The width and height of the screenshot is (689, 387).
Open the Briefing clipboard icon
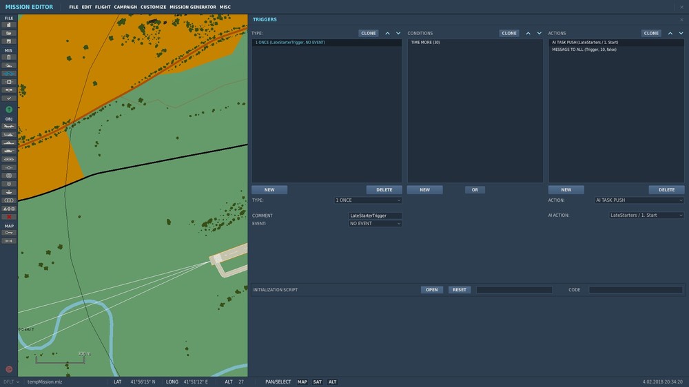point(8,57)
